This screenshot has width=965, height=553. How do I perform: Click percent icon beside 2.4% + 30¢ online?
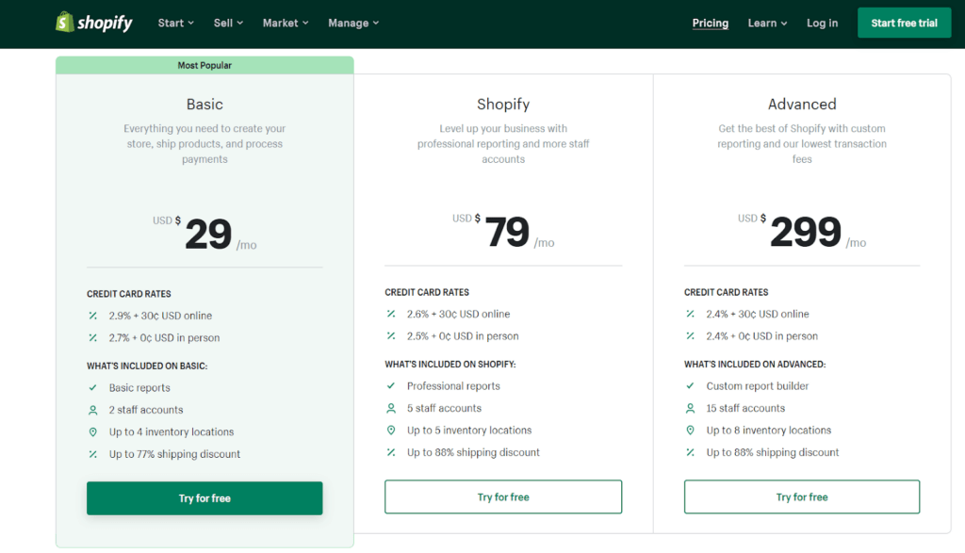(x=690, y=314)
